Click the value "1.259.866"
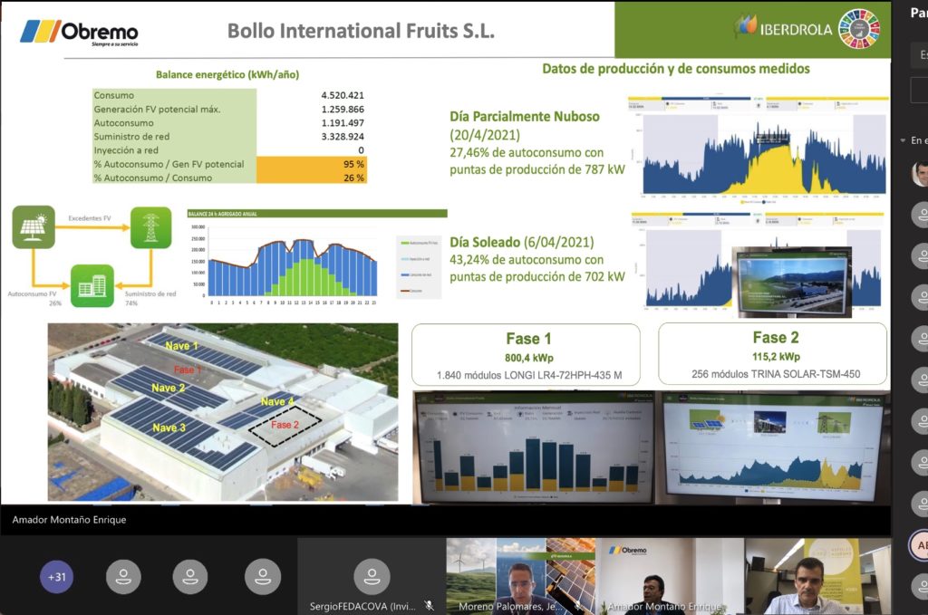 [343, 110]
